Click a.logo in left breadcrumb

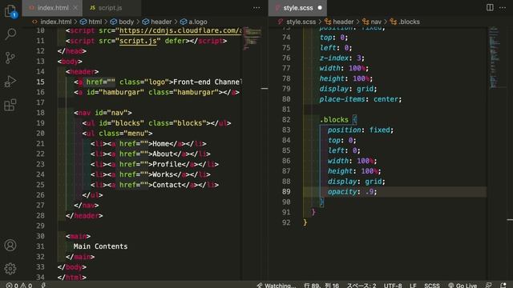[x=194, y=22]
